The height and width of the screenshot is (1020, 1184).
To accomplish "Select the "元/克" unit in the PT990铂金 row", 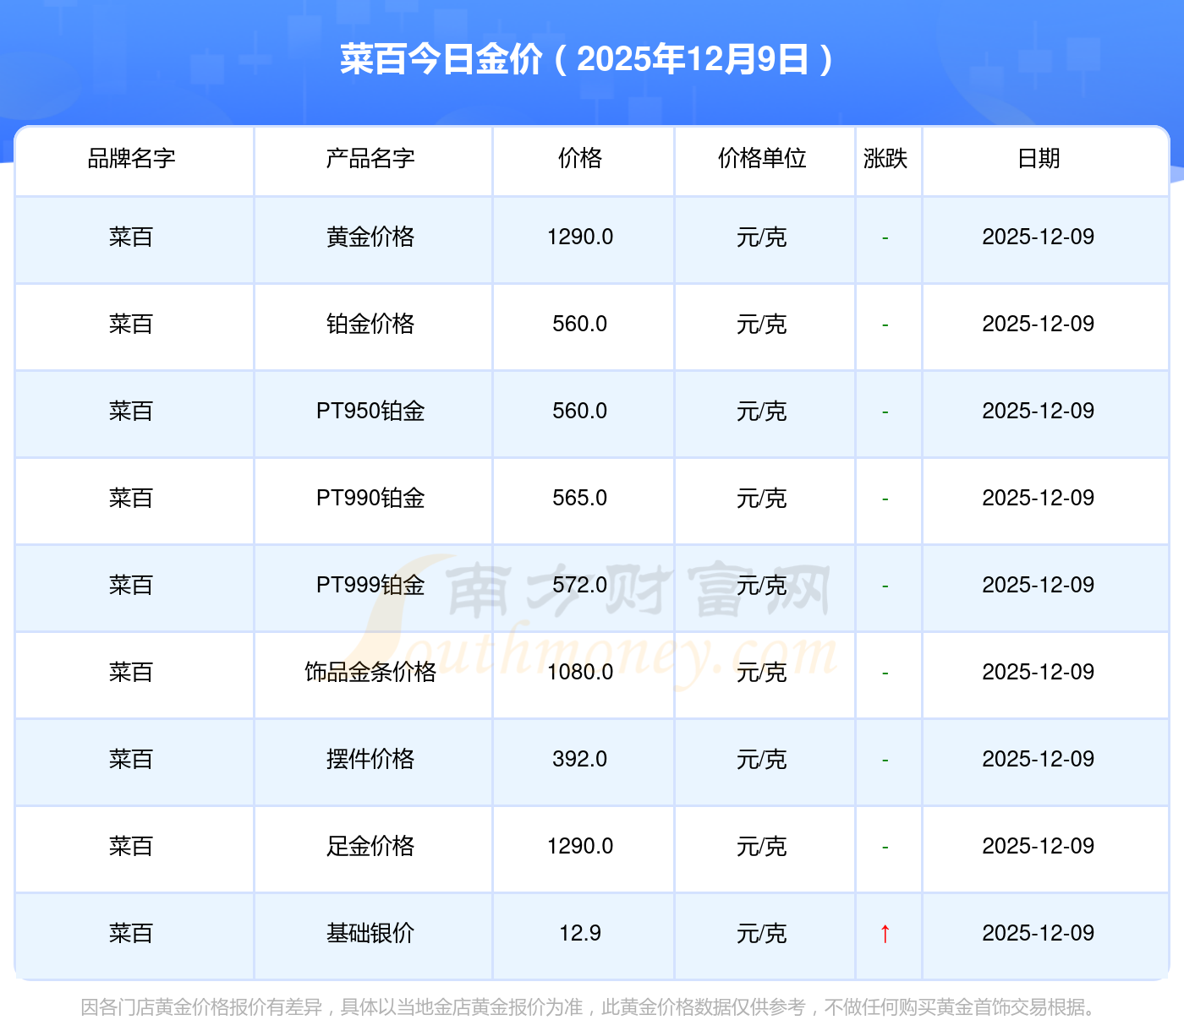I will point(762,498).
